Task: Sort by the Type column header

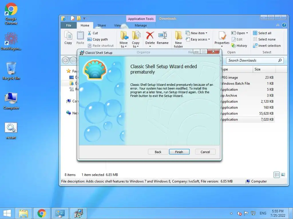Action: point(237,69)
